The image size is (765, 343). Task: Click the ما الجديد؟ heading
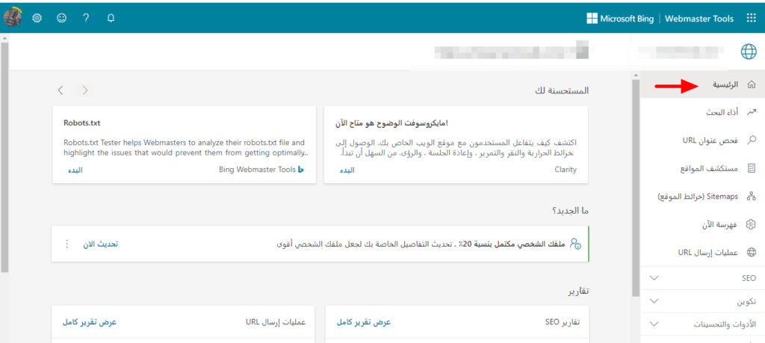[x=569, y=211]
